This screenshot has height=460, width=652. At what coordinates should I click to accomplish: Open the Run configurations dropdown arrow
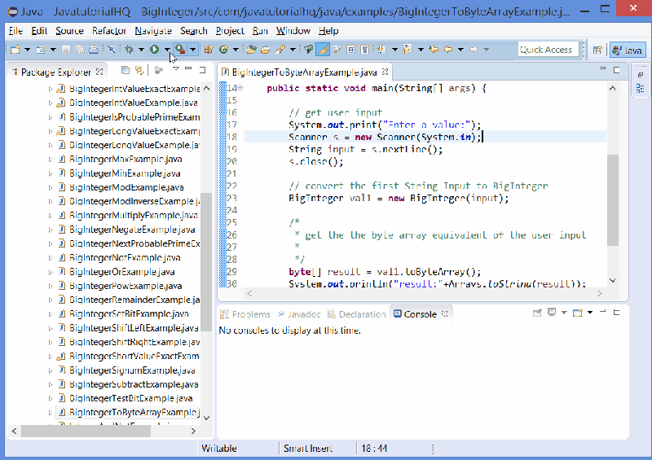[167, 50]
